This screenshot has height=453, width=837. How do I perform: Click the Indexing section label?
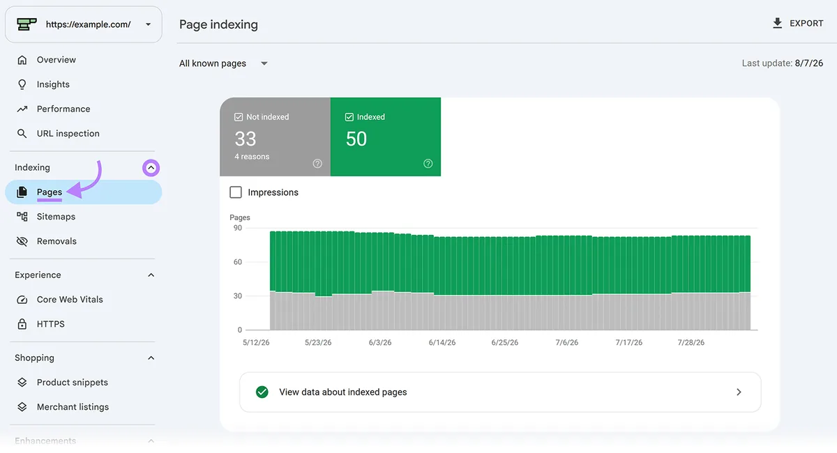(x=32, y=167)
